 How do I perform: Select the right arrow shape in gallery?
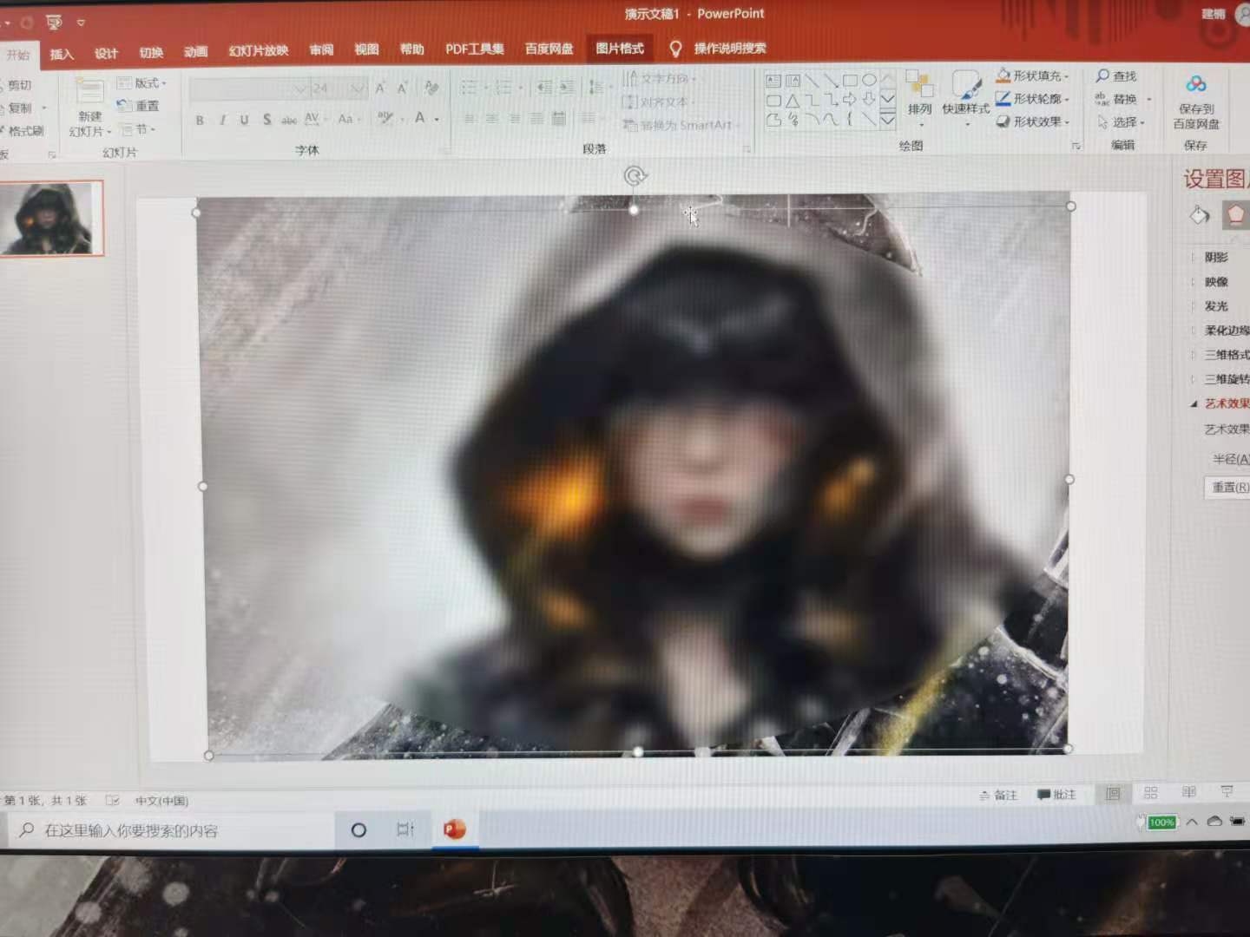coord(850,101)
